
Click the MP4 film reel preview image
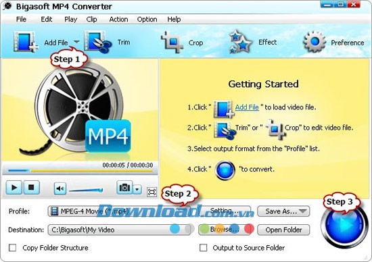click(80, 110)
